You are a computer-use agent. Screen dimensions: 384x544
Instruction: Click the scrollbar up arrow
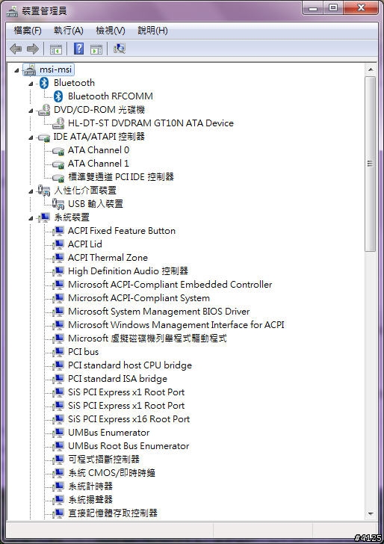point(371,69)
